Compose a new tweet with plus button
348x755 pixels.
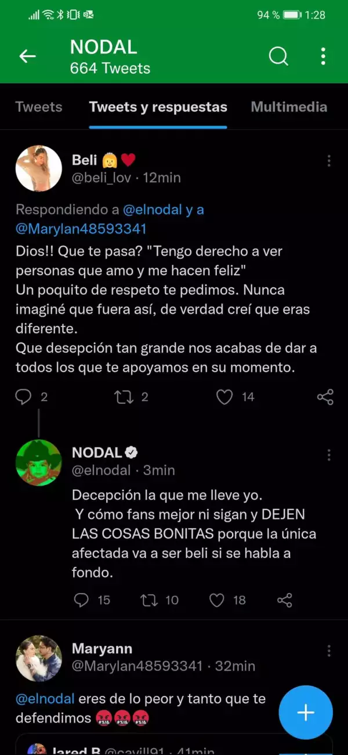click(x=305, y=713)
